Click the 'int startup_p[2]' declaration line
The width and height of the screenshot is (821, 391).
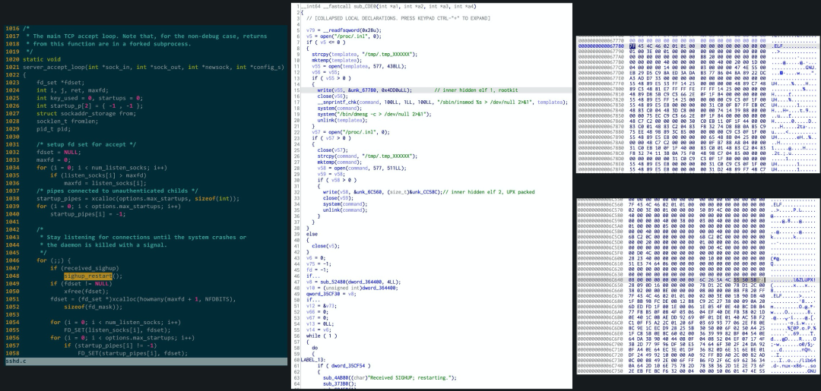coord(90,106)
